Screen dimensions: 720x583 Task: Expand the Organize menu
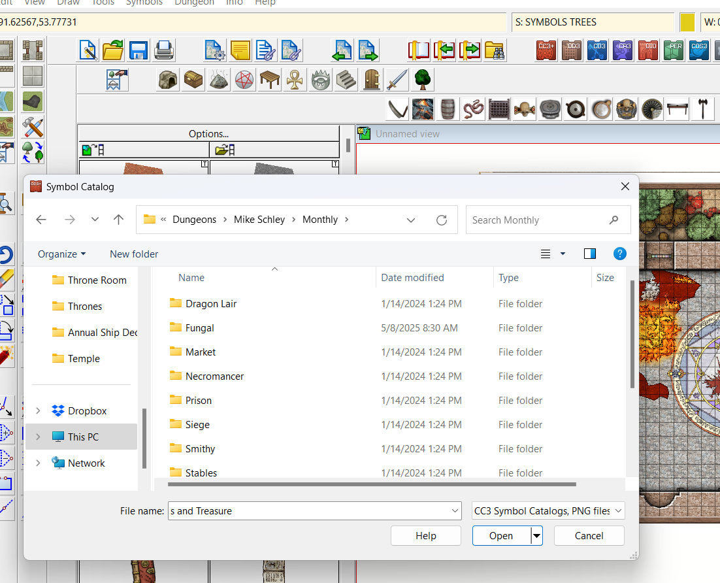pos(61,254)
